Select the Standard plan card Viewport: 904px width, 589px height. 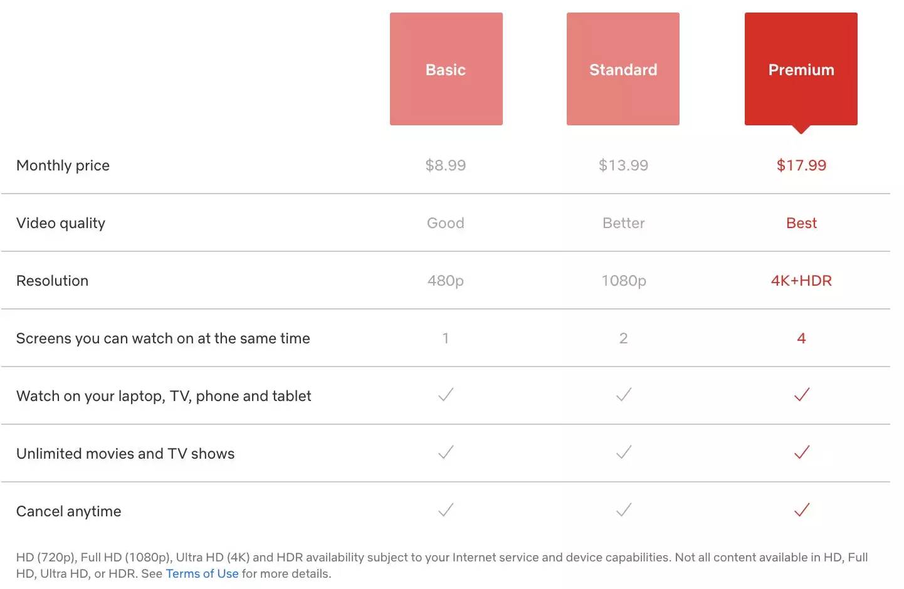623,69
